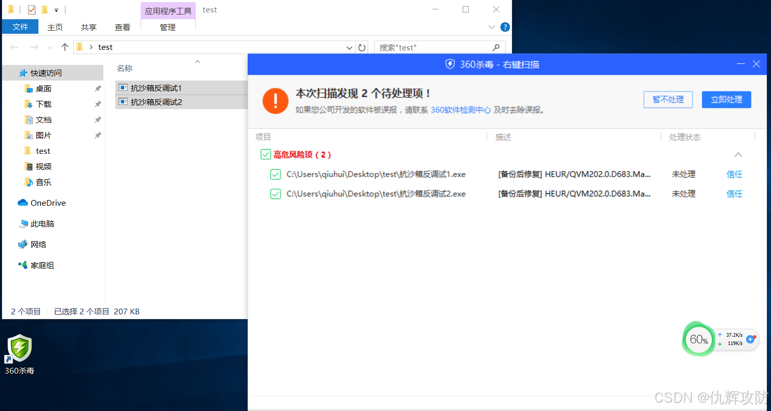Image resolution: width=771 pixels, height=411 pixels.
Task: Click the 描述 column header in scan results
Action: coord(503,137)
